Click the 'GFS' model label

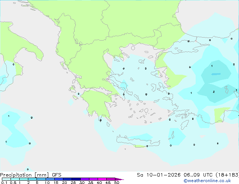[57, 175]
